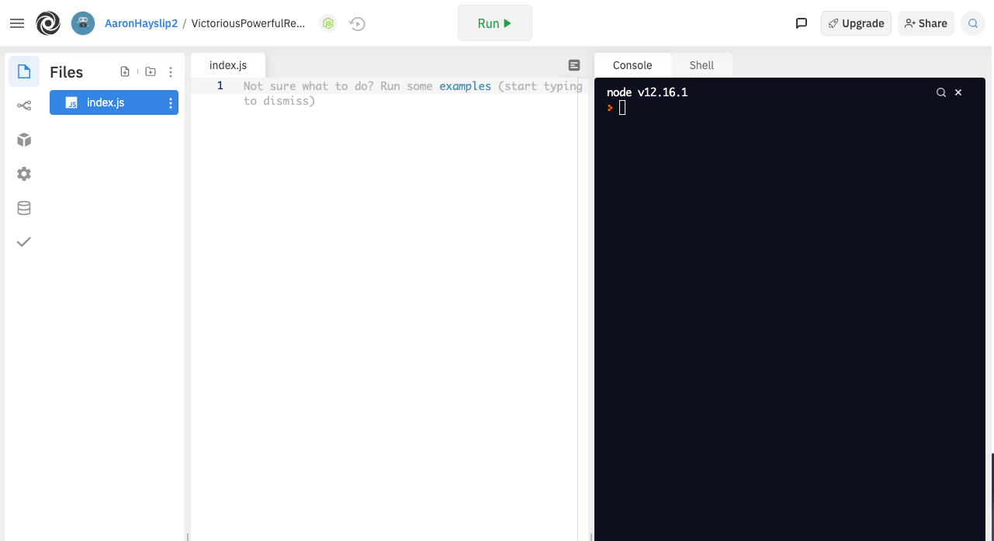Click the Run button
This screenshot has height=541, width=994.
(494, 23)
